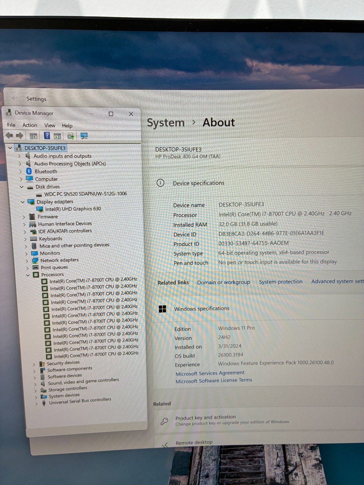Viewport: 364px width, 485px height.
Task: Open the Help menu
Action: click(67, 125)
